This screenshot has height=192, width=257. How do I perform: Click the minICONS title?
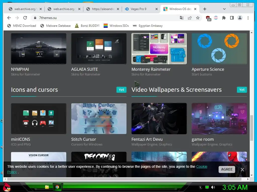point(21,139)
